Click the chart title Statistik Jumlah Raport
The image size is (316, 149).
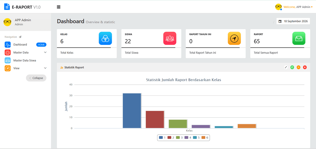[x=184, y=80]
